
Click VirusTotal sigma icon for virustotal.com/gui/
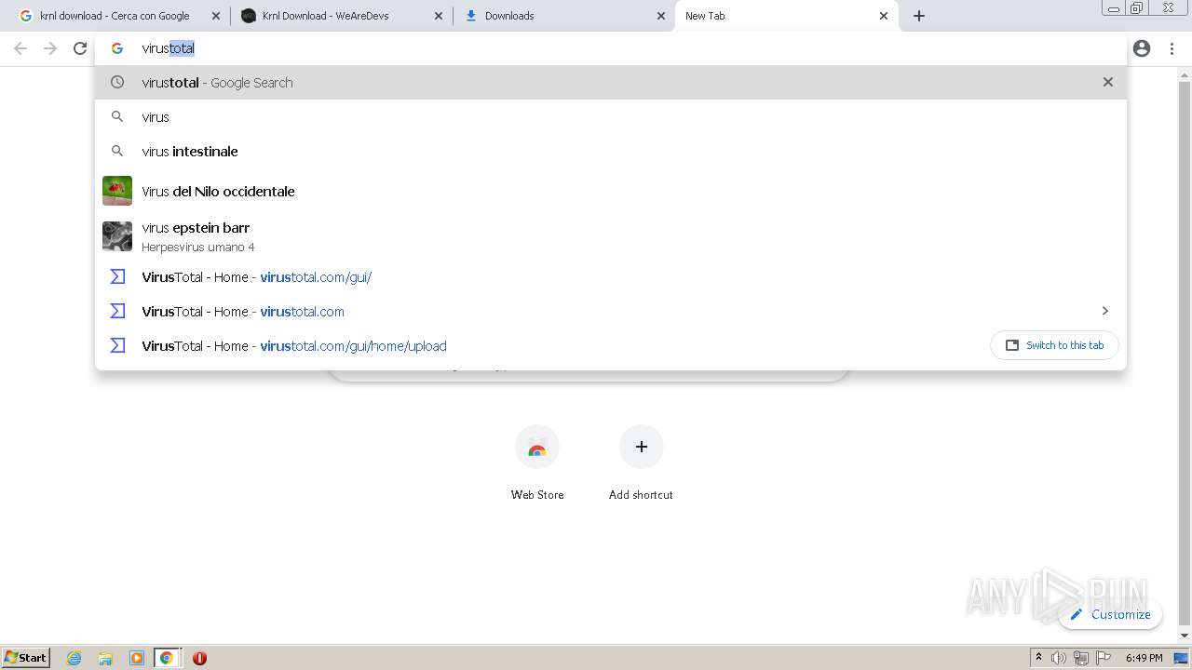[117, 276]
